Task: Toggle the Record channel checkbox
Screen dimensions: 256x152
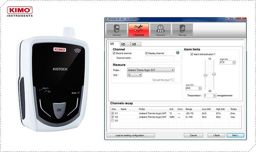Action: (114, 53)
